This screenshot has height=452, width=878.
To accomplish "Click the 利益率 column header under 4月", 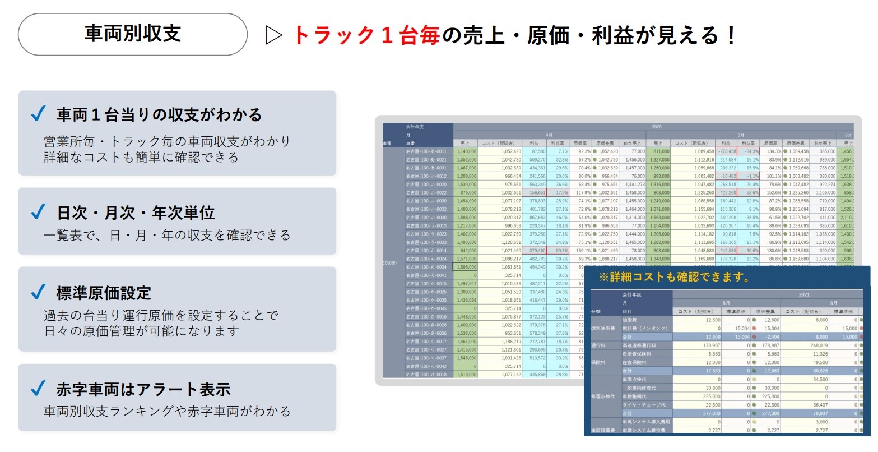I will coord(559,144).
